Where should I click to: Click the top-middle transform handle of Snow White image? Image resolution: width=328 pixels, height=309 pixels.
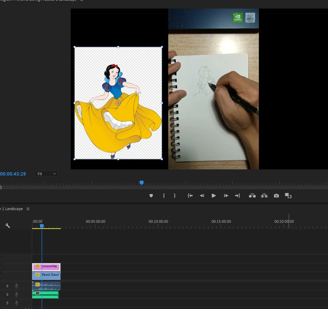tap(118, 47)
